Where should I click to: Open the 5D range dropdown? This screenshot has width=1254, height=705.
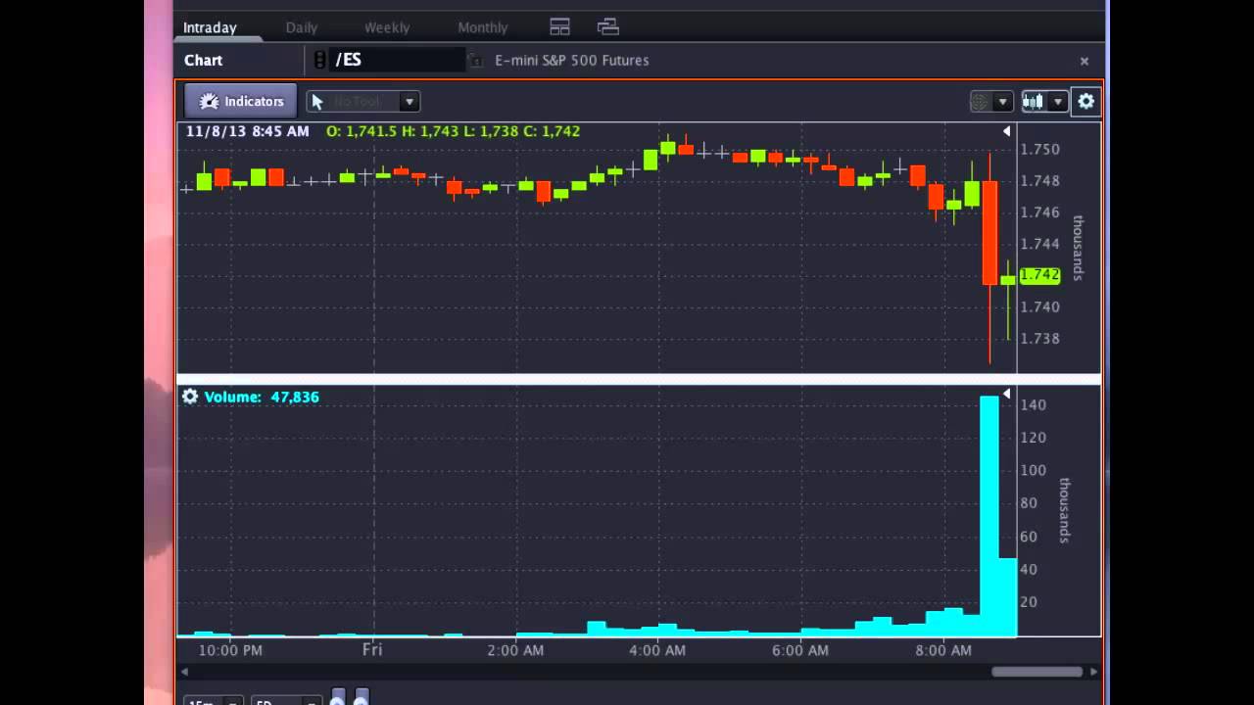(x=285, y=700)
